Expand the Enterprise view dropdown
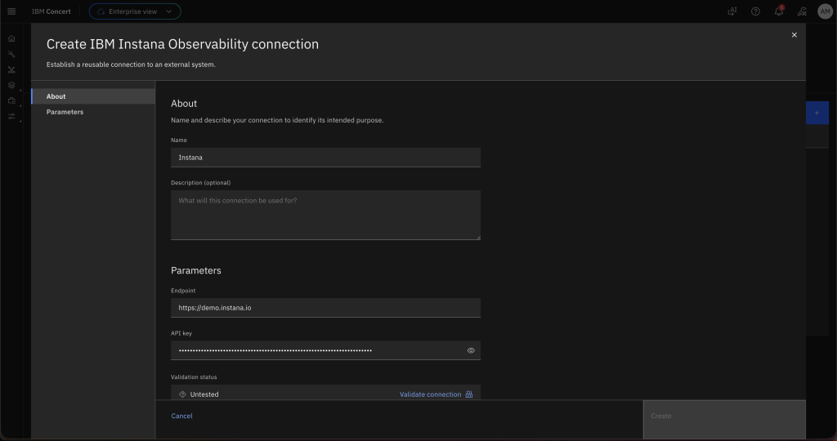 (x=135, y=11)
